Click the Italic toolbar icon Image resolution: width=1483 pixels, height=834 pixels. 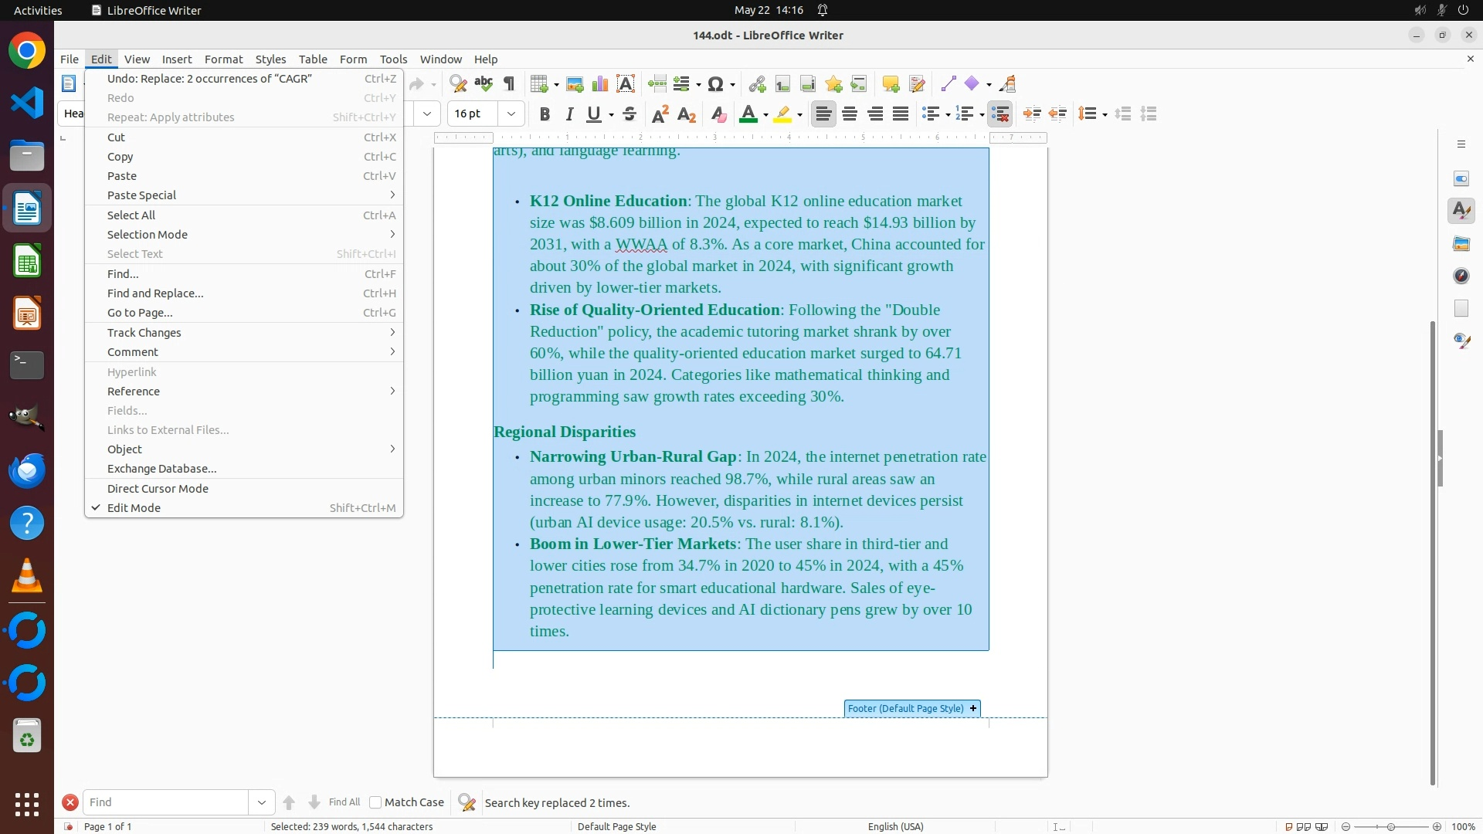pos(569,114)
